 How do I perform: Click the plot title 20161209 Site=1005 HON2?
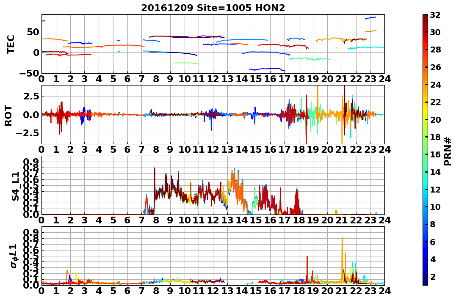pyautogui.click(x=213, y=8)
